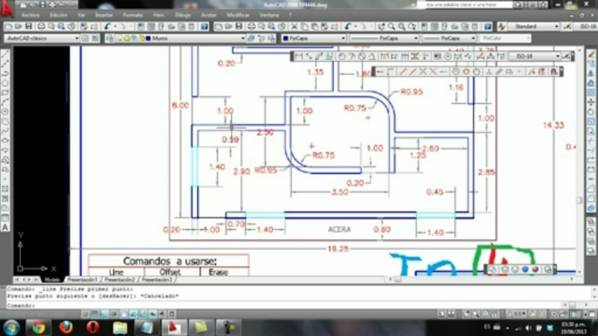Toggle the layer light bulb on Muros layer

point(120,38)
